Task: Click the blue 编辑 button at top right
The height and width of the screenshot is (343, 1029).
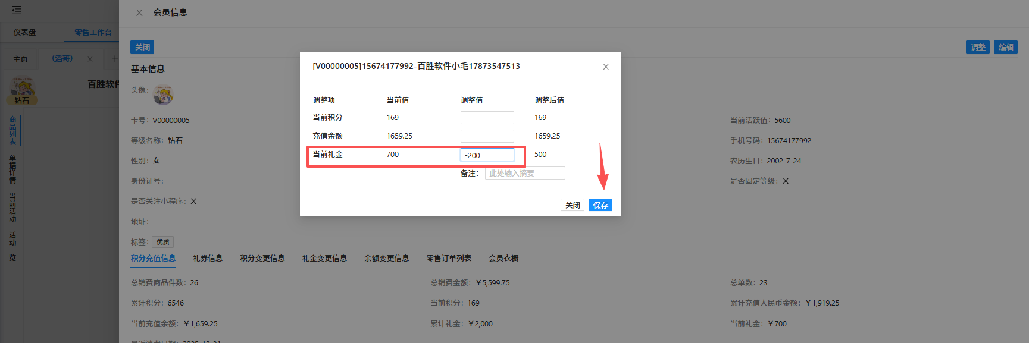Action: point(1006,47)
